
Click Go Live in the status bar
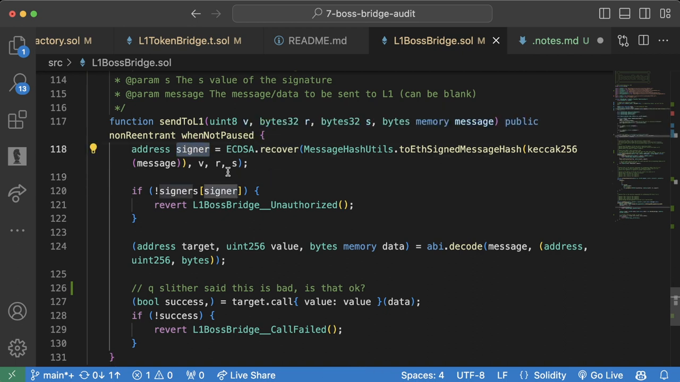[x=600, y=375]
